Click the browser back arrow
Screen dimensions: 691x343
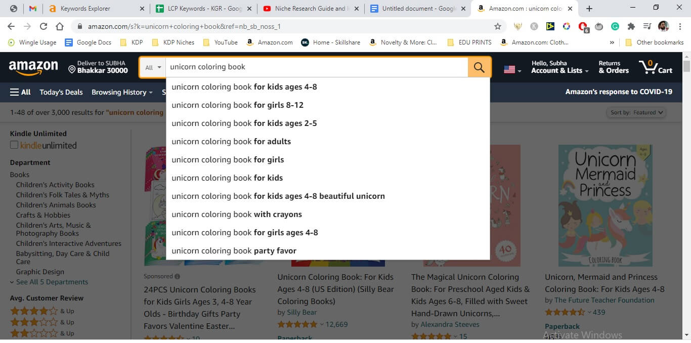[11, 26]
